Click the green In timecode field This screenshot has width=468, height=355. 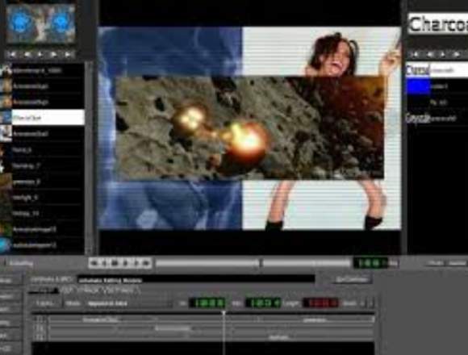207,303
